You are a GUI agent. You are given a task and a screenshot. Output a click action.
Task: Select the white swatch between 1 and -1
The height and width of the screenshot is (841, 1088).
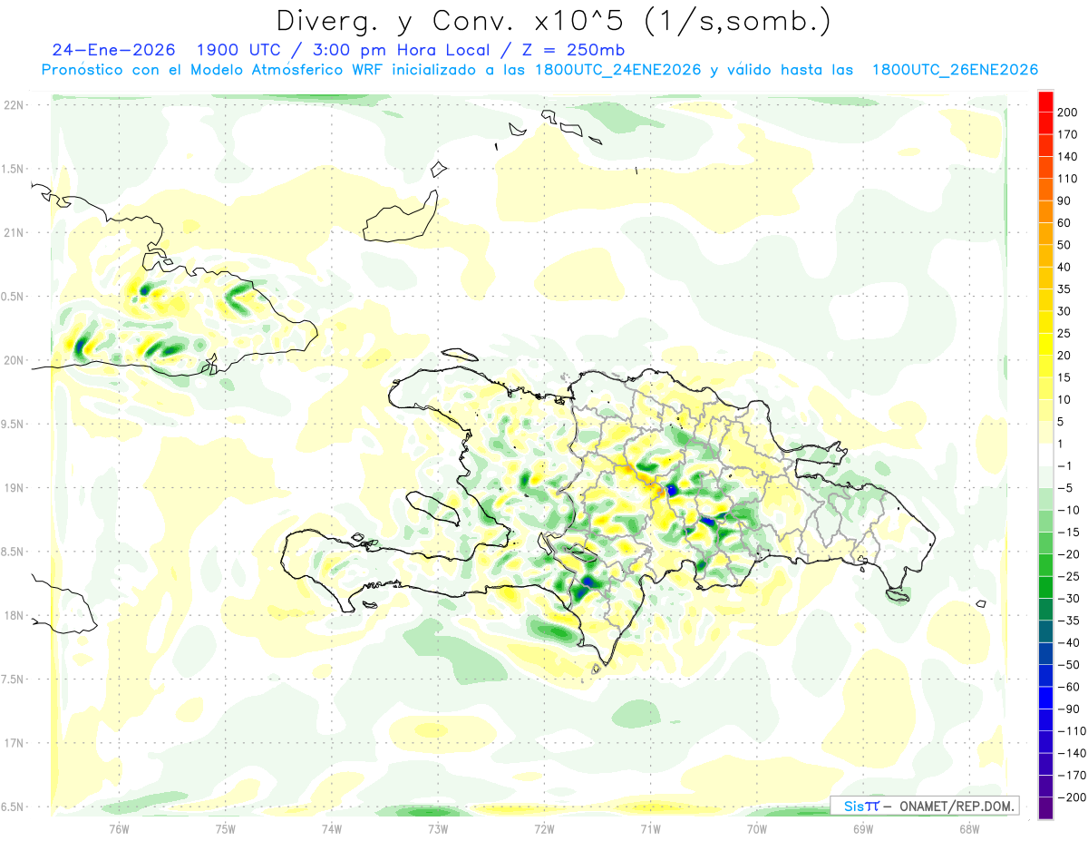pyautogui.click(x=1045, y=455)
